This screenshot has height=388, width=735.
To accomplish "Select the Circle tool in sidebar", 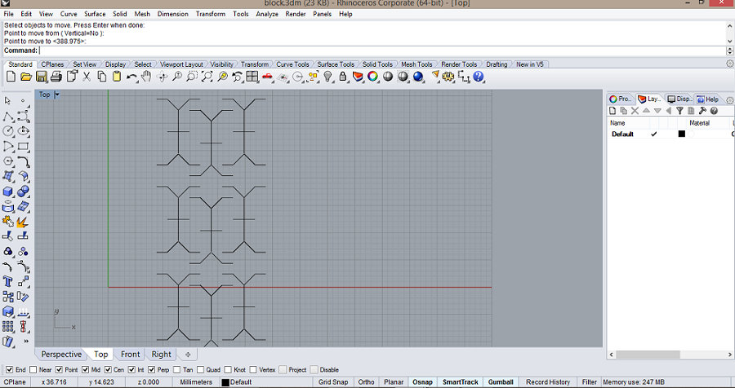I will click(x=7, y=131).
